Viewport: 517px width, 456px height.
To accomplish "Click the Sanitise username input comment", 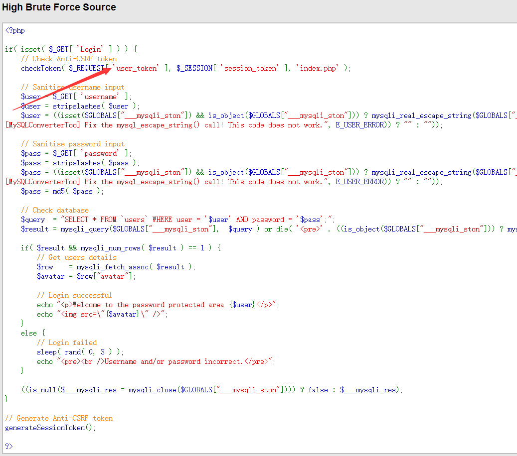I will click(73, 87).
